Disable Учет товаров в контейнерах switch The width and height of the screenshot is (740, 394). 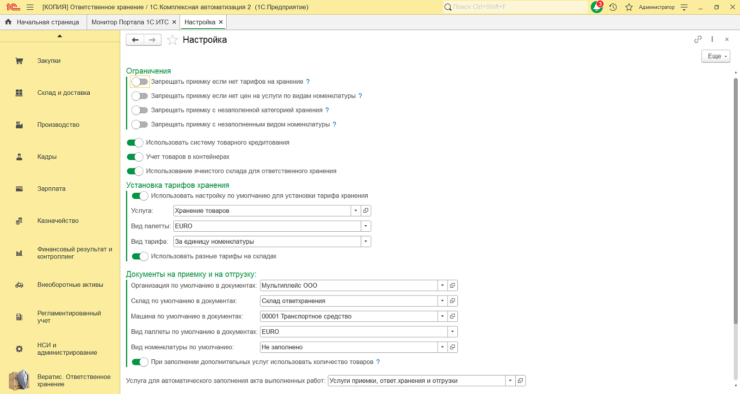click(x=135, y=157)
